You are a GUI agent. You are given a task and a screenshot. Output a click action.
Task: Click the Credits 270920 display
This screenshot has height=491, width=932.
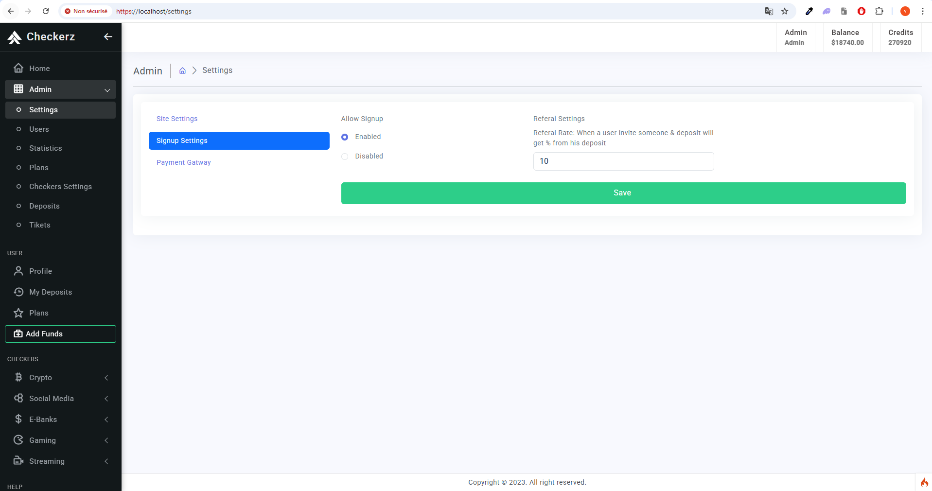(900, 37)
